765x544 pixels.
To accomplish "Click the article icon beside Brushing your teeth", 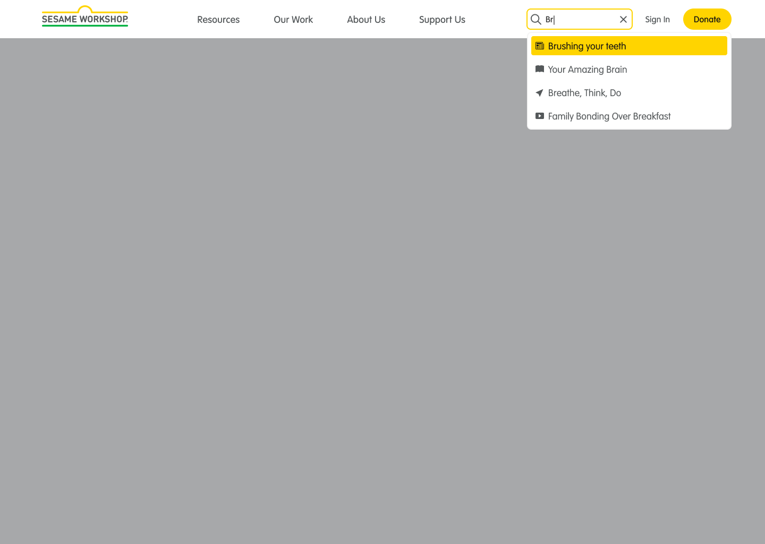I will point(540,46).
